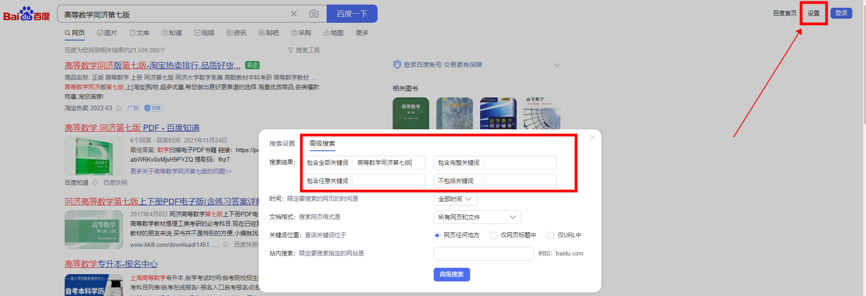Open the 资讯 tab
Screen dimensions: 866x296
pos(236,33)
